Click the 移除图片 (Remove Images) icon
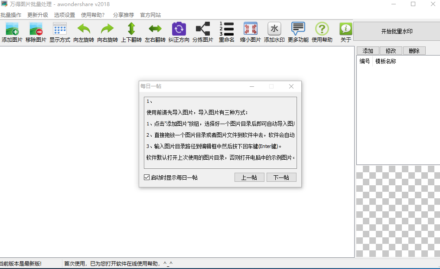The width and height of the screenshot is (440, 269). coord(35,32)
